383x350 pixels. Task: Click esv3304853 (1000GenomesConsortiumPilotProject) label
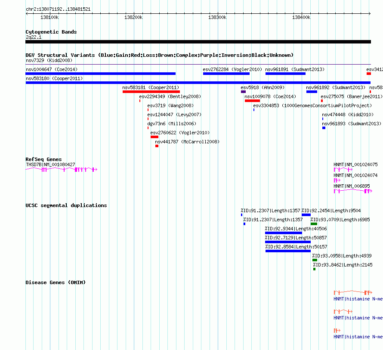coord(312,105)
